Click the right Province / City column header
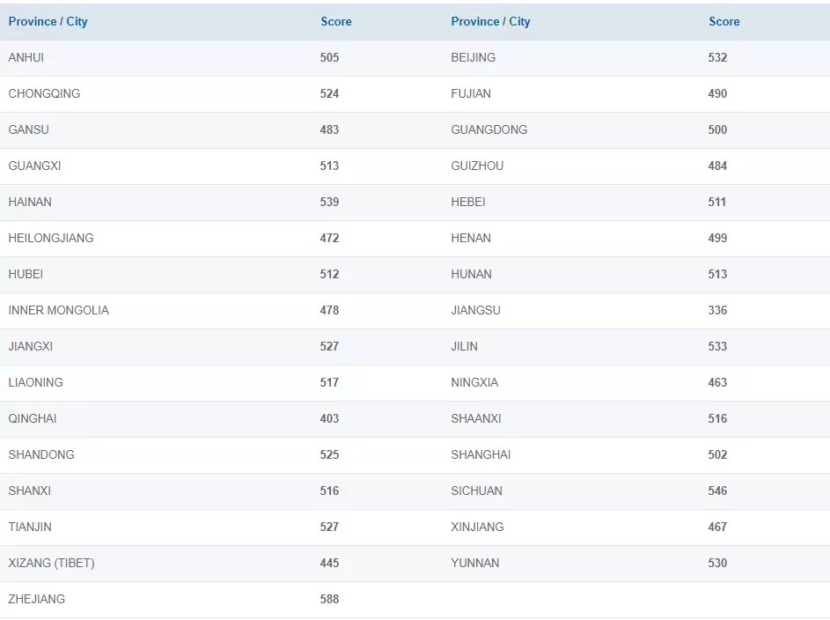The height and width of the screenshot is (620, 830). [490, 21]
